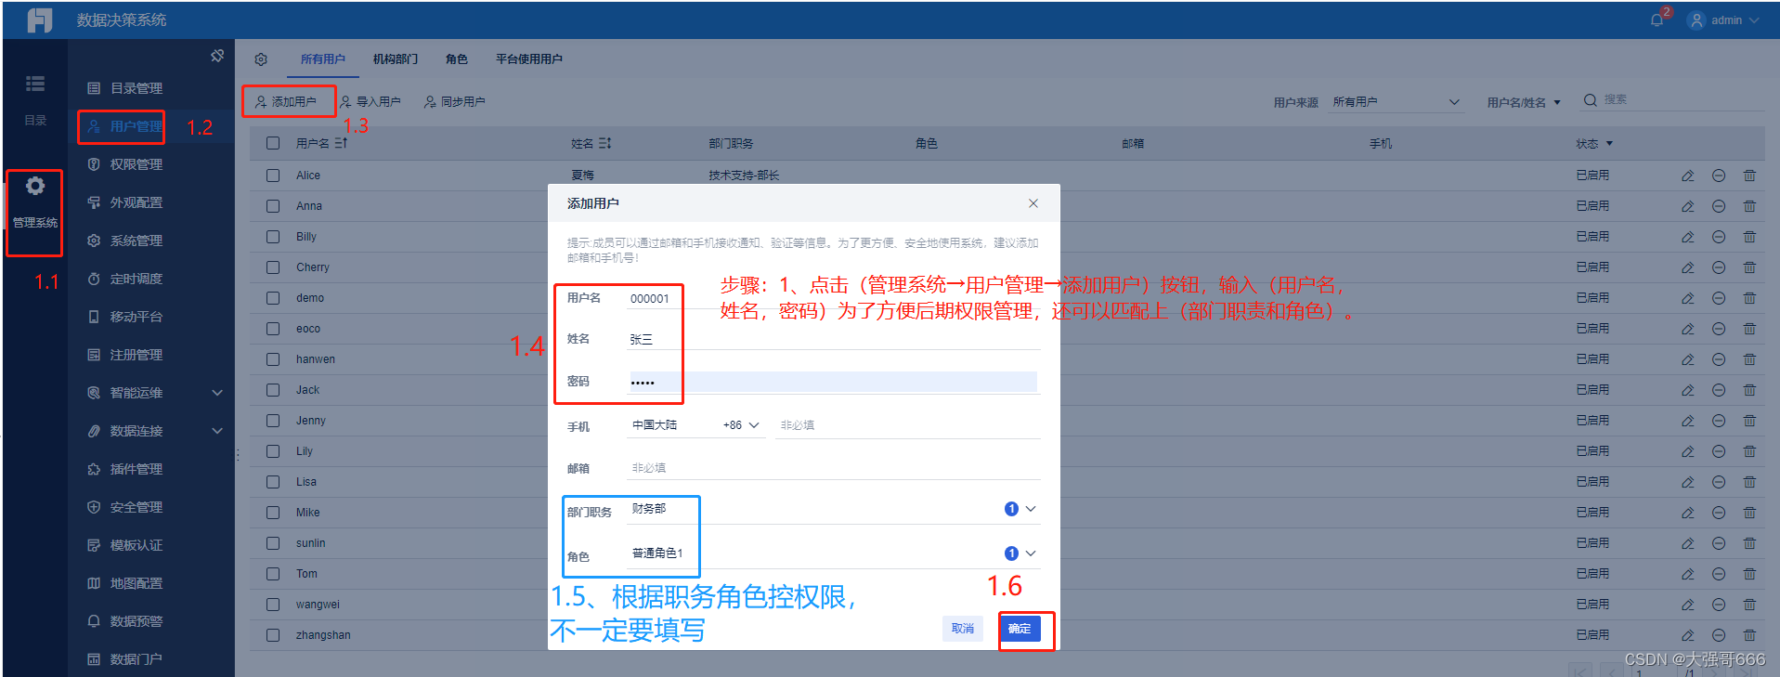Open 用户管理 in the sidebar
The width and height of the screenshot is (1780, 677).
(136, 126)
